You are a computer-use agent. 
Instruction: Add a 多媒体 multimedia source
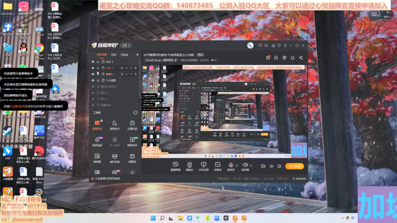coord(217,167)
